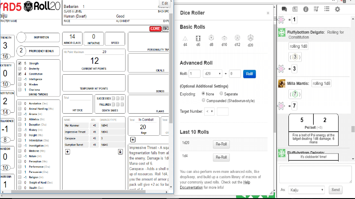Switch to the CORE sheet tab

coord(155,29)
